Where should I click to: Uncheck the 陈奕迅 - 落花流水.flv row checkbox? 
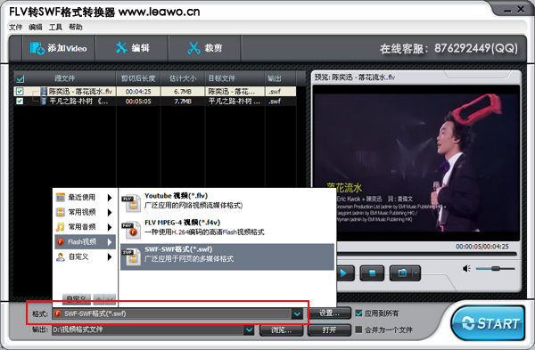tap(20, 92)
